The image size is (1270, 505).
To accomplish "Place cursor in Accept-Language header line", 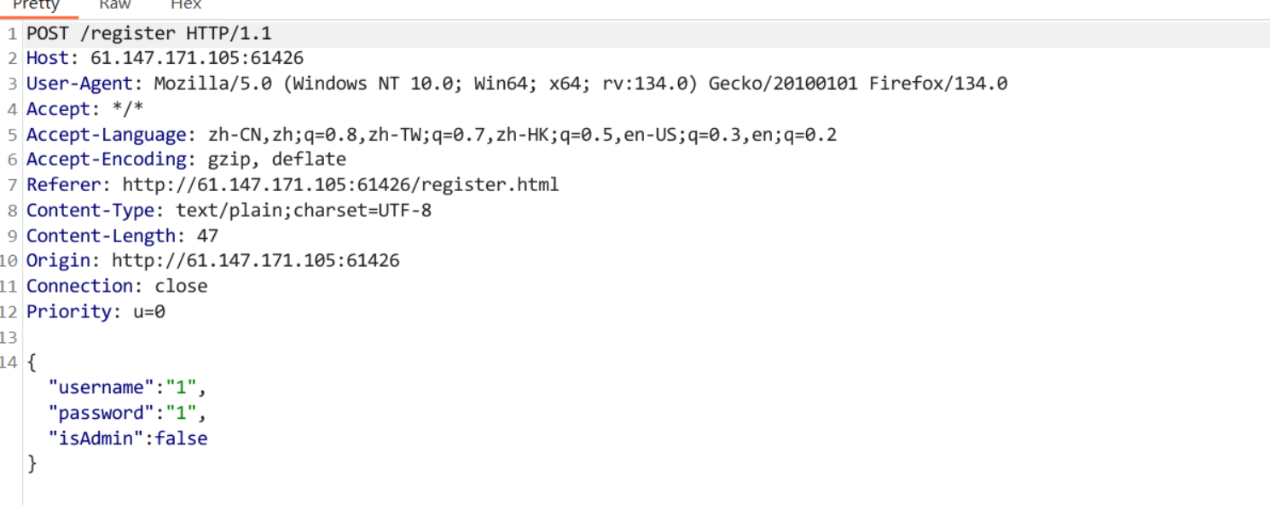I will point(432,135).
